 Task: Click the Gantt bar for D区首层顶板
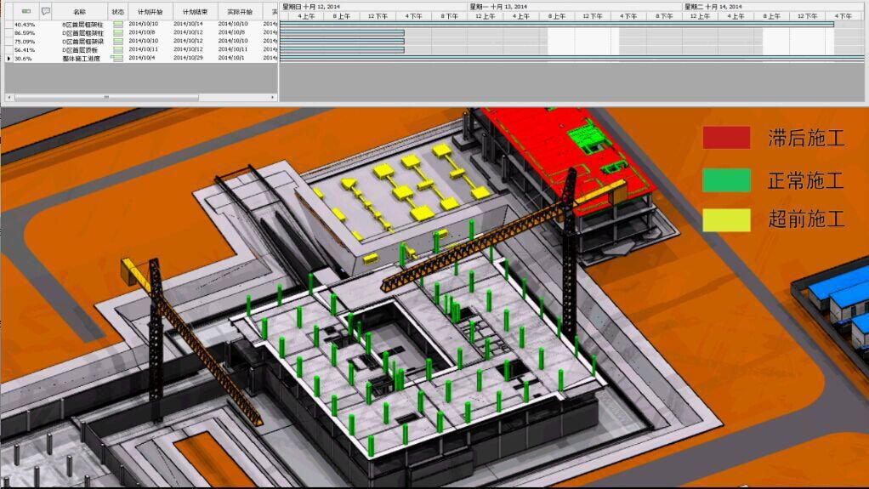click(x=343, y=49)
